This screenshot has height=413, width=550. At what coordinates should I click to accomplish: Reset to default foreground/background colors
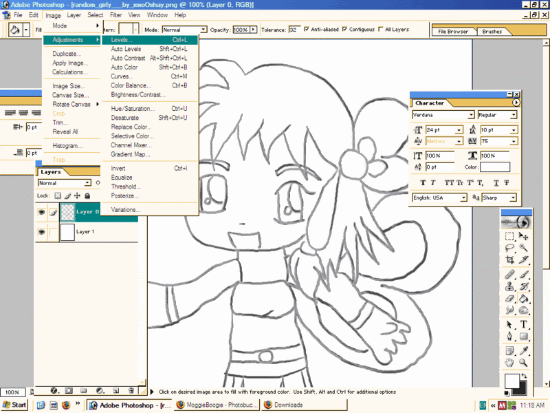[507, 392]
